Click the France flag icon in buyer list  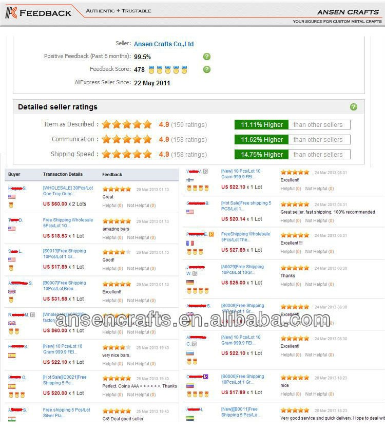[x=190, y=243]
